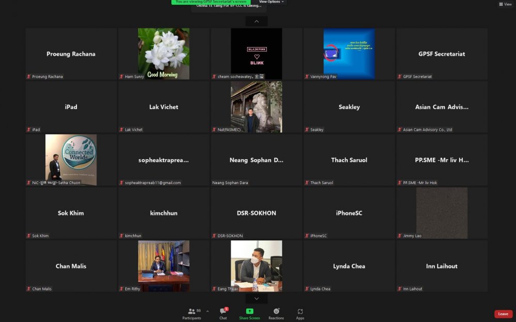Open the Reactions menu
The width and height of the screenshot is (516, 322).
click(276, 313)
